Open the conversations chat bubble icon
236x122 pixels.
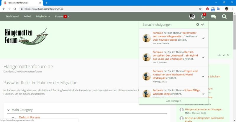pos(213,17)
